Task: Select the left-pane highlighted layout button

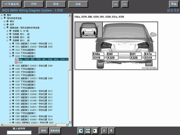Action: 81,131
